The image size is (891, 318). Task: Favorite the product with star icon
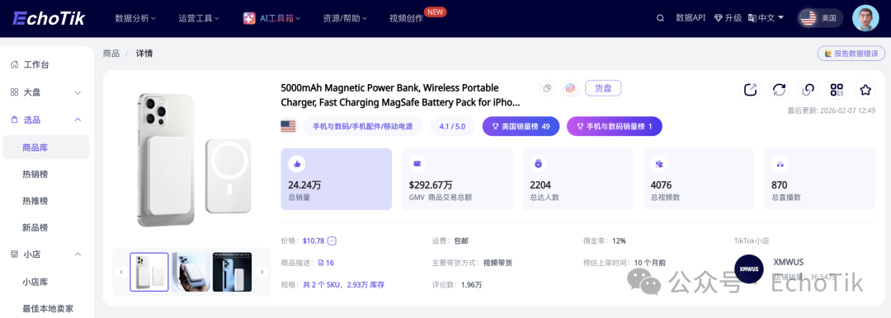(865, 90)
